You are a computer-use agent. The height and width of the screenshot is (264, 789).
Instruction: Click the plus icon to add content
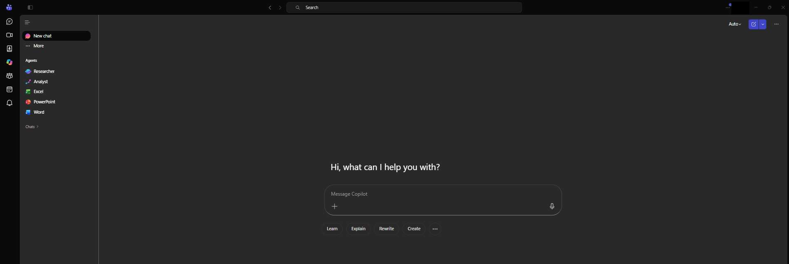point(335,206)
